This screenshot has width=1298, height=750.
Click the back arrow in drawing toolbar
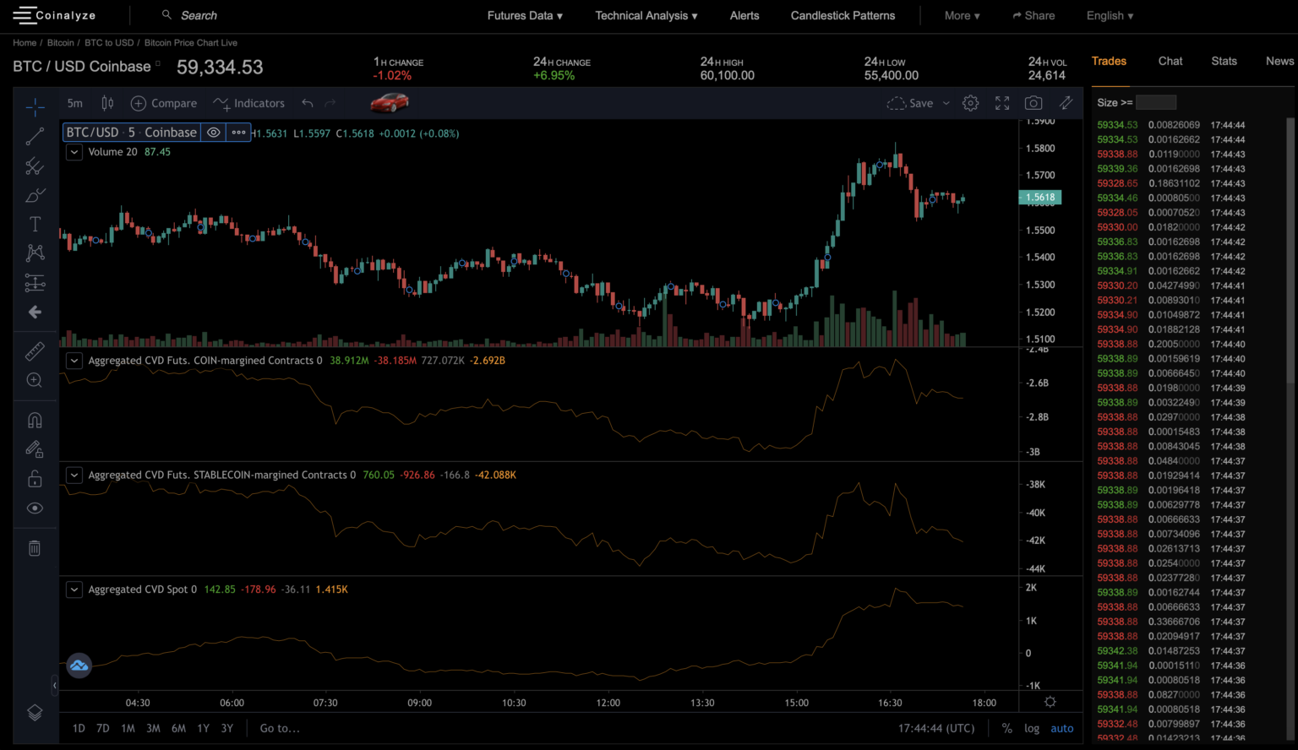click(x=35, y=312)
